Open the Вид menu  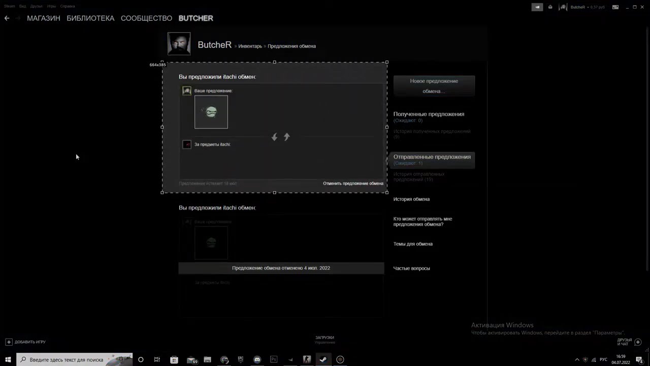[x=22, y=6]
